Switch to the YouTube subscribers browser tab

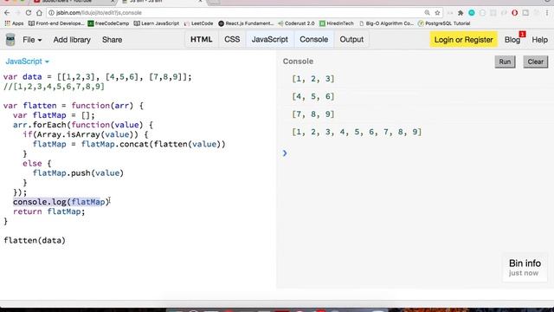coord(74,2)
